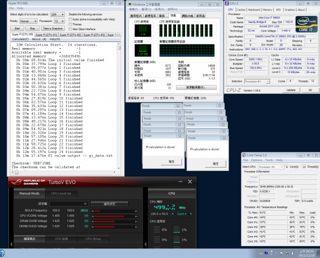This screenshot has width=320, height=258.
Task: Click the Intel Core i7 logo in CPU-Z
Action: coord(306,24)
